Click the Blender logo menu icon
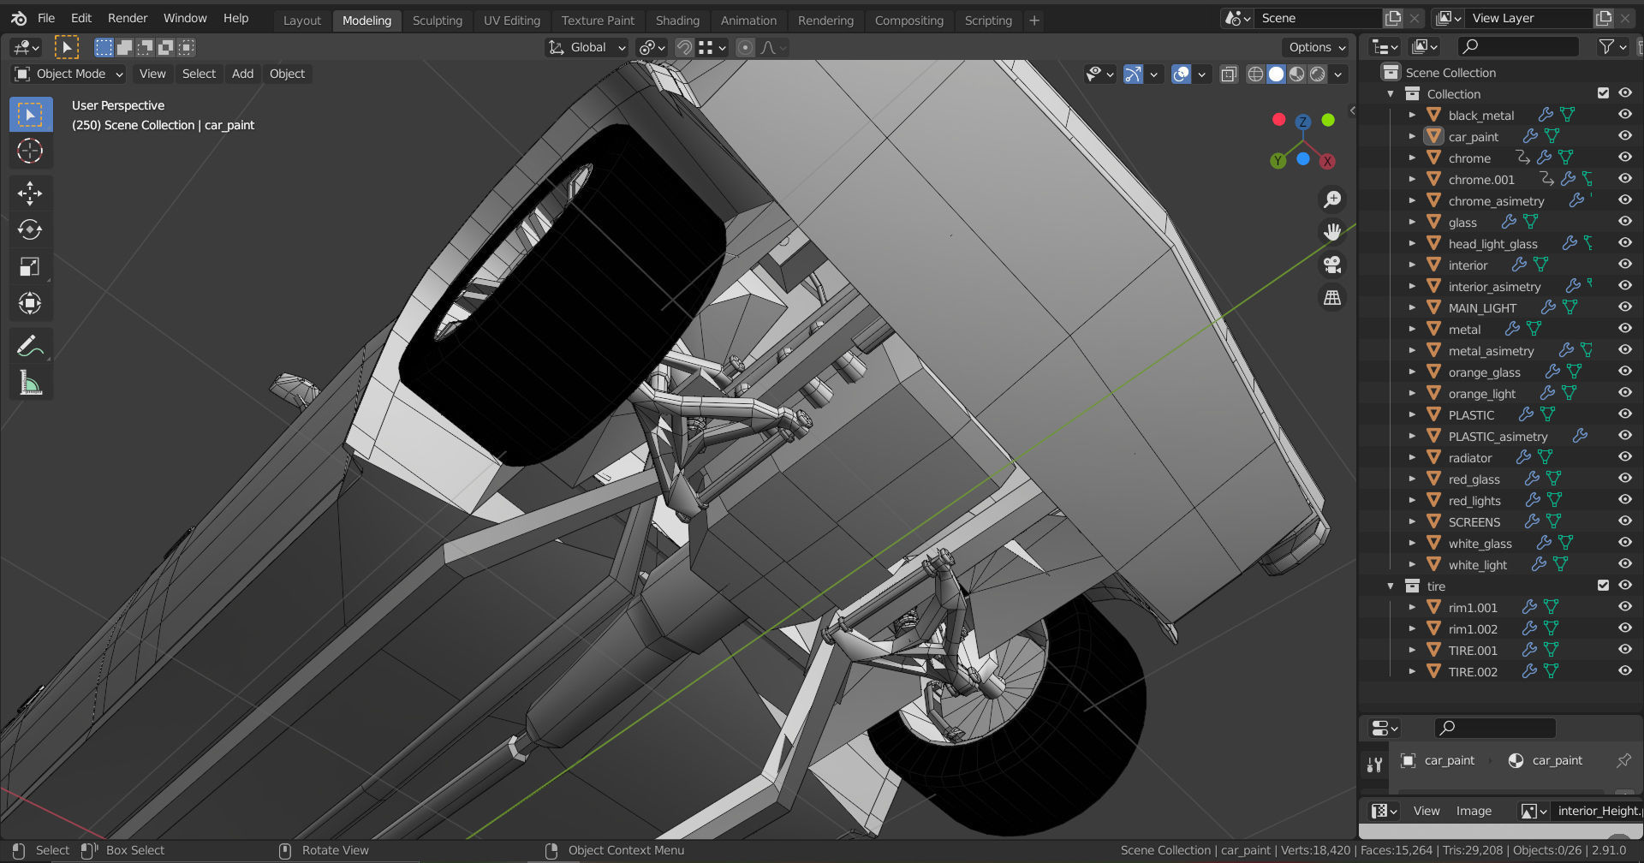Screen dimensions: 1644x863 tap(19, 18)
